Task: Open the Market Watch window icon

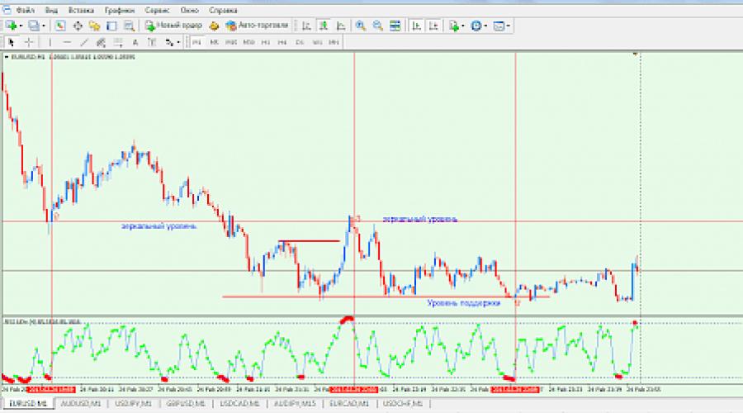Action: tap(59, 26)
